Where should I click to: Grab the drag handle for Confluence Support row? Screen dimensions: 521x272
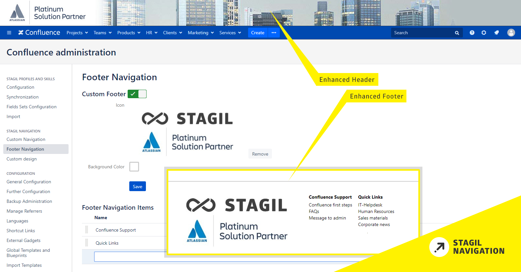click(87, 230)
